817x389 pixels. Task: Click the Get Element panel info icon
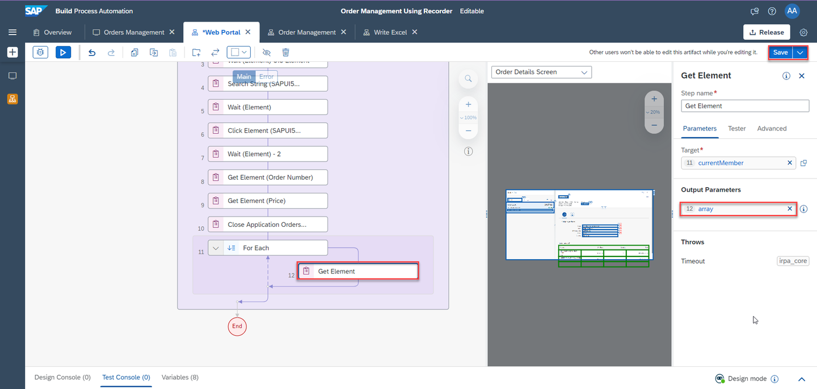(786, 76)
